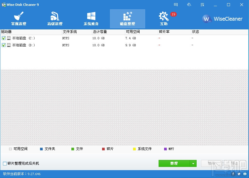Image resolution: width=249 pixels, height=178 pixels.
Task: Open the dropdown arrow next to 整理 button
Action: tap(193, 163)
